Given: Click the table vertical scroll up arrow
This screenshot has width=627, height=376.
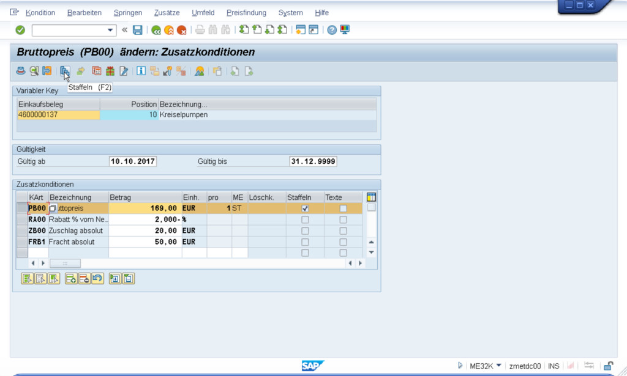Looking at the screenshot, I should pyautogui.click(x=371, y=242).
